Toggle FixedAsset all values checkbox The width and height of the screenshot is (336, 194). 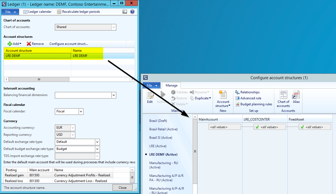point(302,127)
